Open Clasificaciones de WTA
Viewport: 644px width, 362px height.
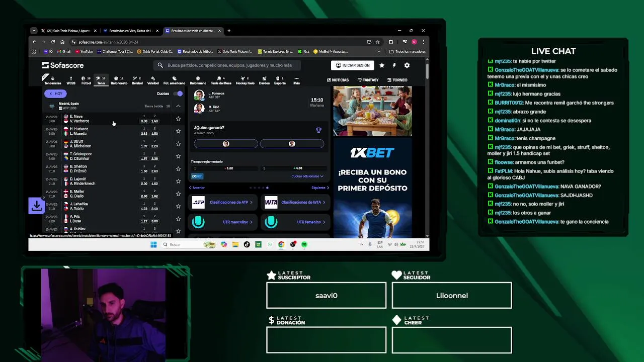click(295, 202)
